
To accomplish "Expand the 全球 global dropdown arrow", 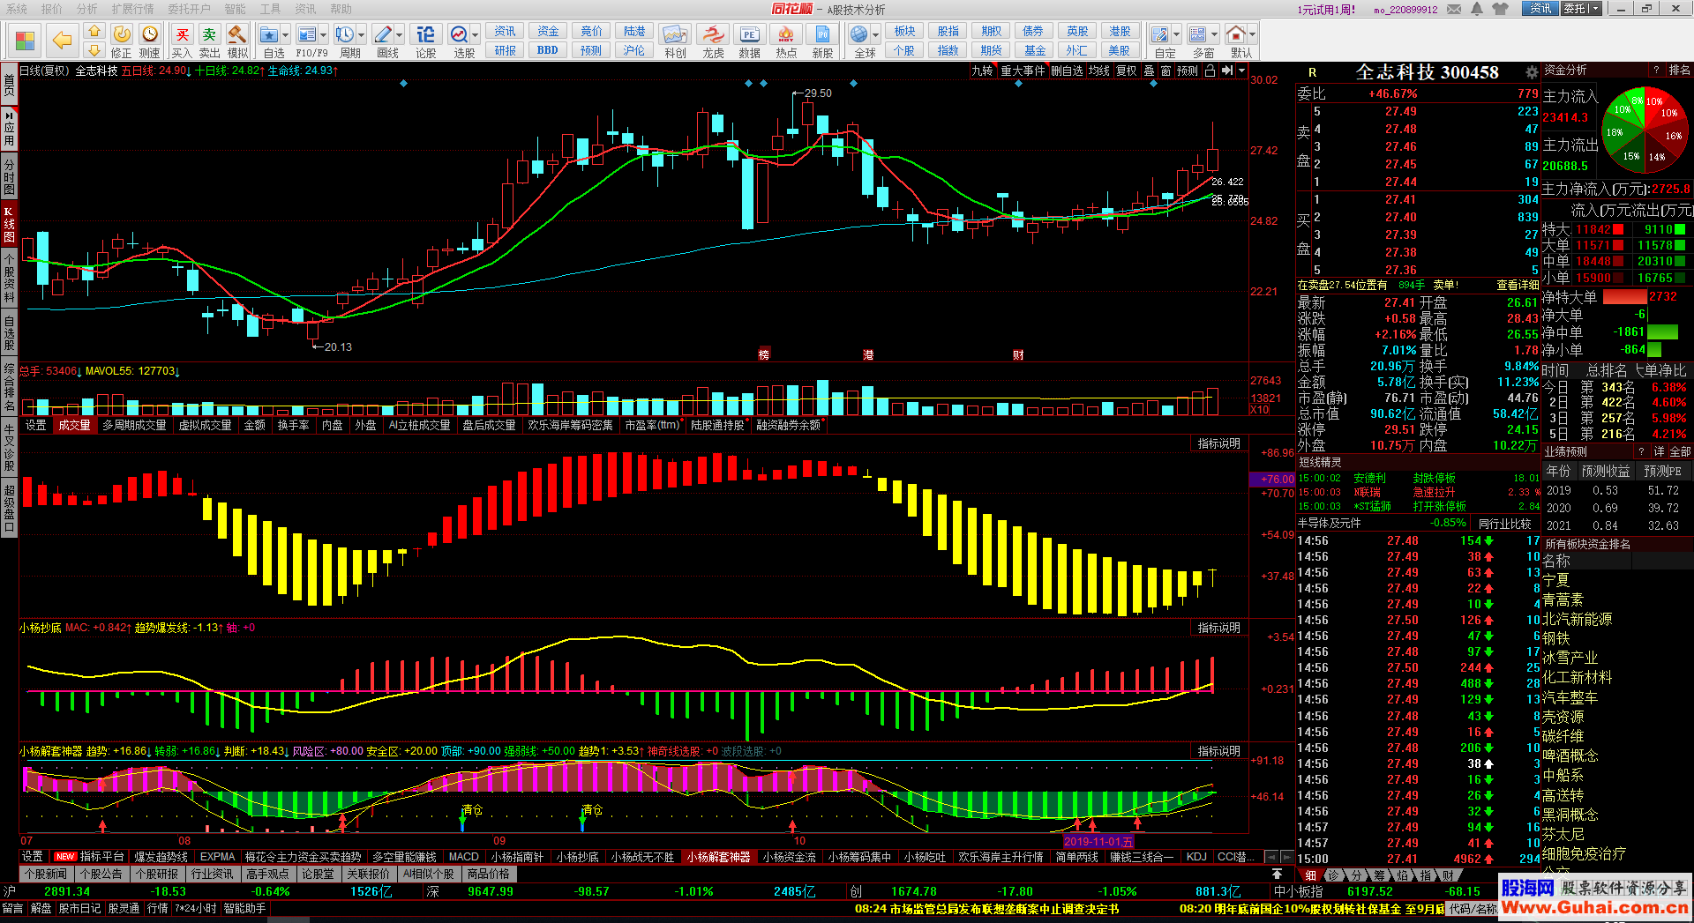I will click(x=875, y=35).
